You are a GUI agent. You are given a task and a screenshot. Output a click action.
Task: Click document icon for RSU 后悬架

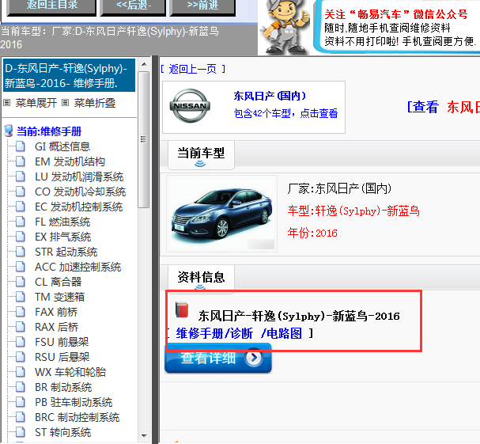tap(21, 356)
